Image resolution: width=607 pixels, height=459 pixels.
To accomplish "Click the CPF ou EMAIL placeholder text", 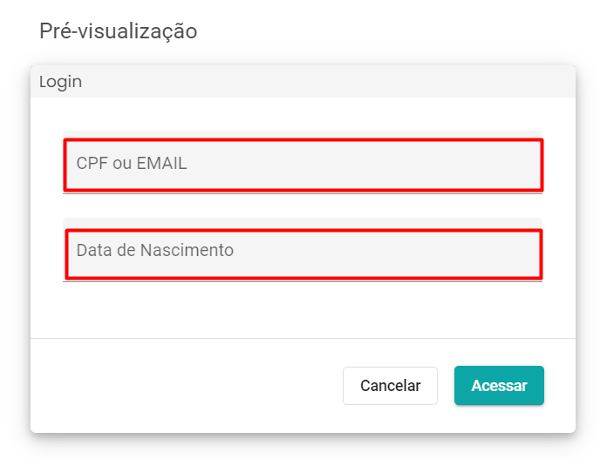I will (132, 163).
